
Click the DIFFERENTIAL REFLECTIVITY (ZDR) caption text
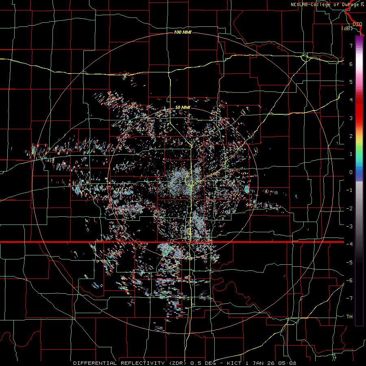[130, 363]
